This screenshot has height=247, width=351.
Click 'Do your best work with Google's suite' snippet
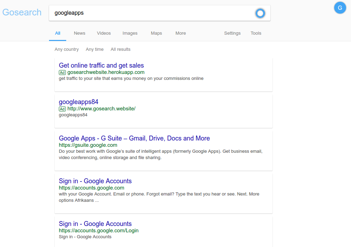[160, 154]
